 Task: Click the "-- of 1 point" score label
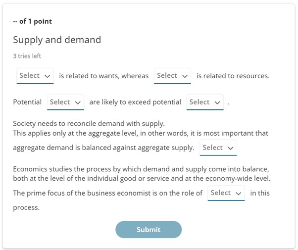pos(32,21)
